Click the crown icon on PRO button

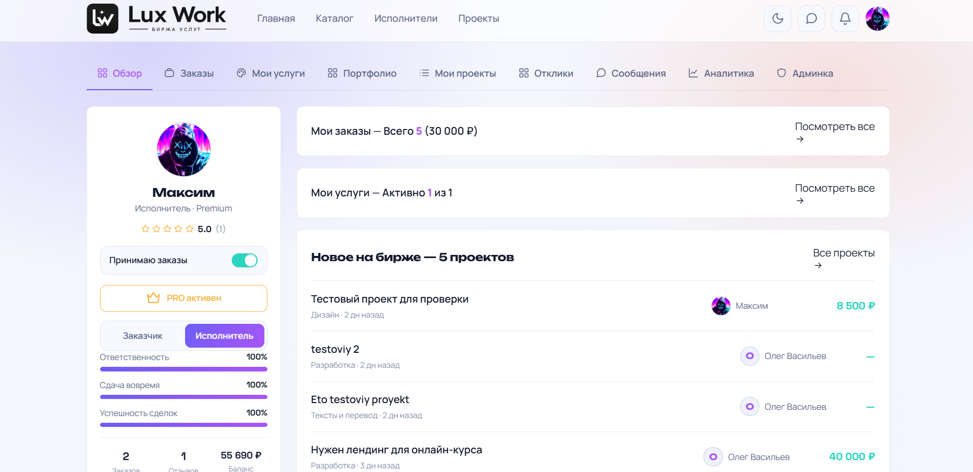153,298
